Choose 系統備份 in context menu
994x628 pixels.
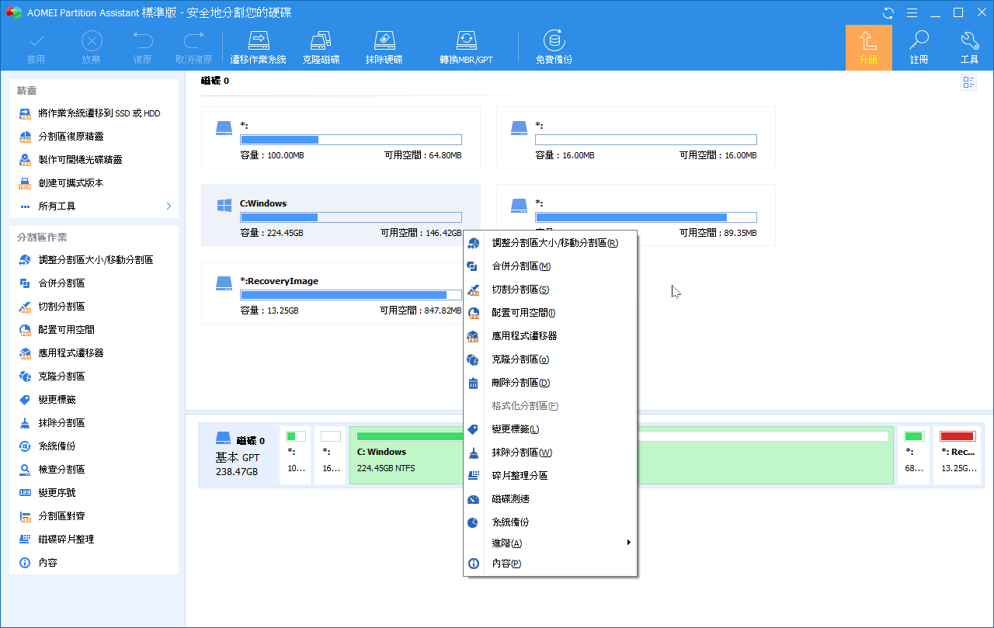[550, 522]
